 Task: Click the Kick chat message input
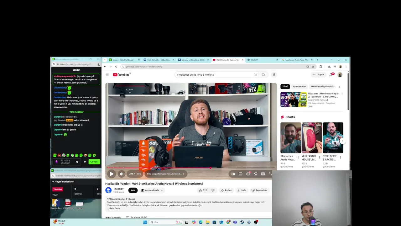tap(67, 162)
